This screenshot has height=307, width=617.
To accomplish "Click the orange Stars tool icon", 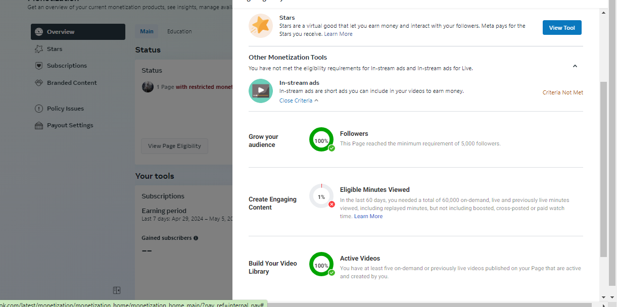I will pos(261,26).
